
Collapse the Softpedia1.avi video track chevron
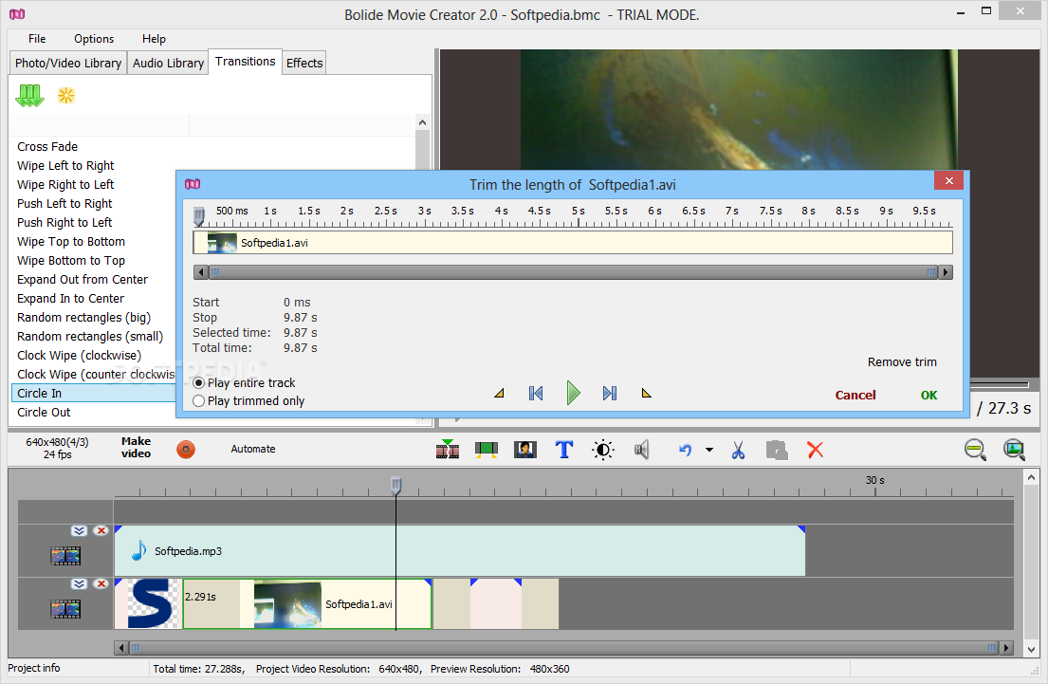[79, 583]
